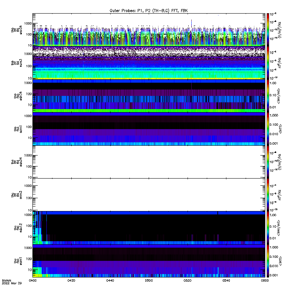
Task: Click the 100 tick label on thb fbk scm1 axis
Action: [x=29, y=127]
